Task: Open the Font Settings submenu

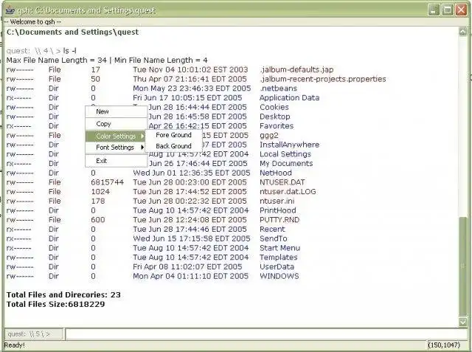Action: [117, 148]
